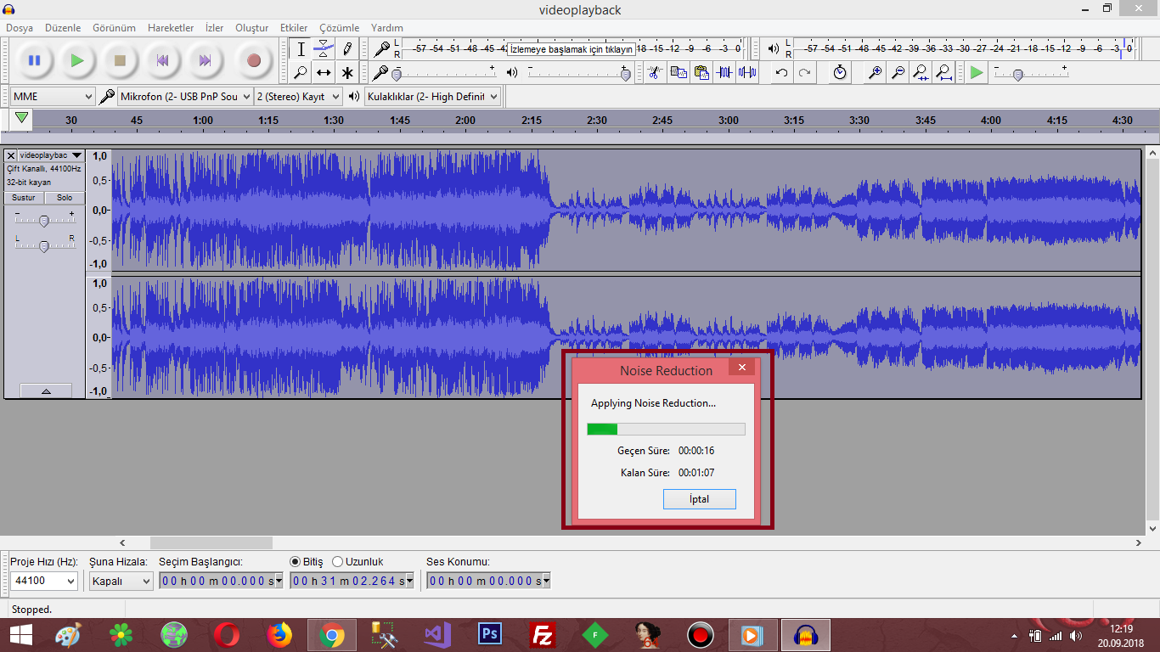The image size is (1160, 652).
Task: Click the Fit Selection zoom icon
Action: coord(921,72)
